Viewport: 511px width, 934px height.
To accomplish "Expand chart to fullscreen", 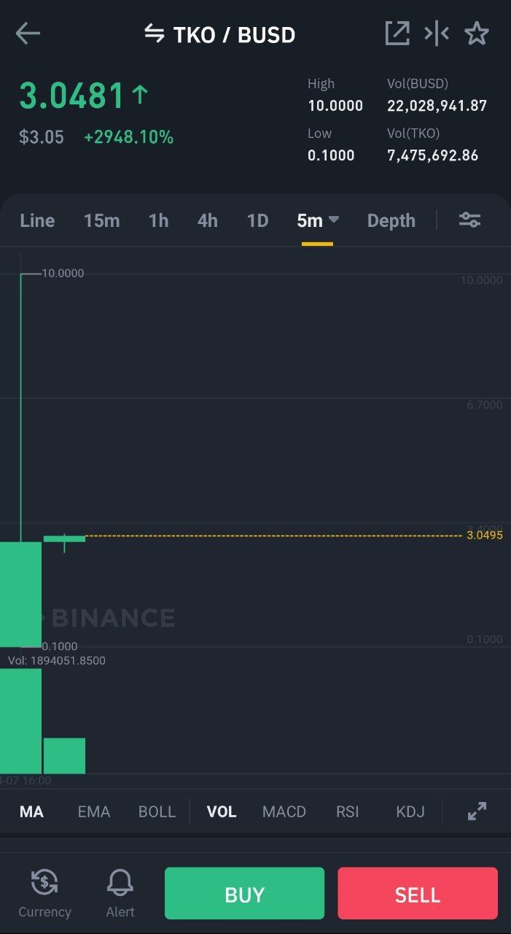I will pos(477,811).
